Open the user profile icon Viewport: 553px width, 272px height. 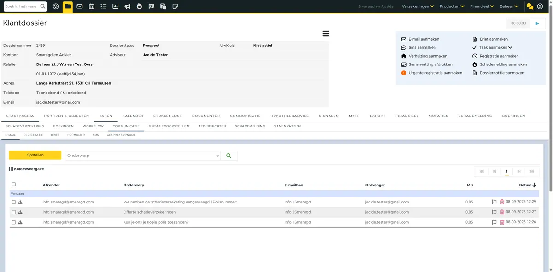point(540,6)
